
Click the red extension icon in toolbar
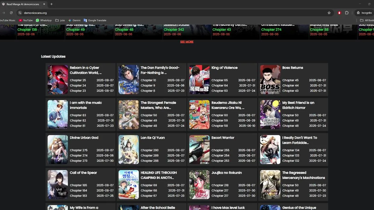[339, 13]
